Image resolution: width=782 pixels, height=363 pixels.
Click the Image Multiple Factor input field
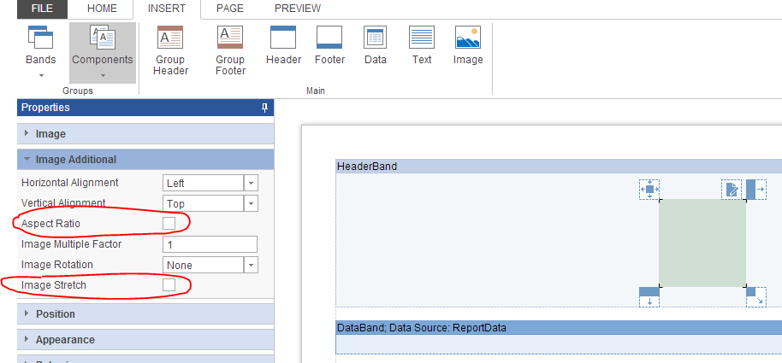coord(210,244)
